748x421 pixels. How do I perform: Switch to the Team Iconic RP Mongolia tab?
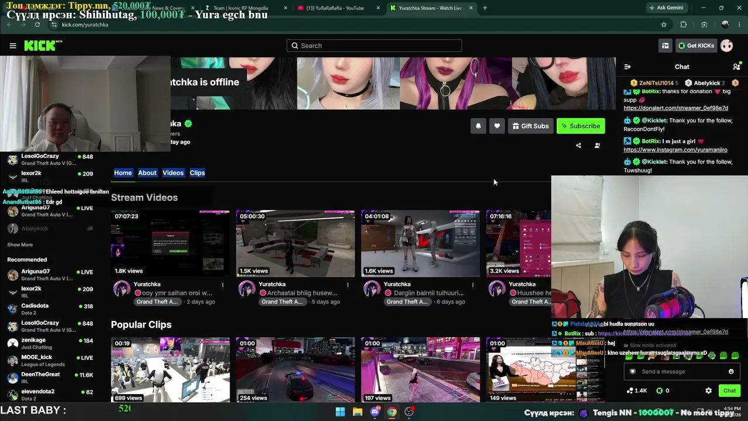(244, 8)
